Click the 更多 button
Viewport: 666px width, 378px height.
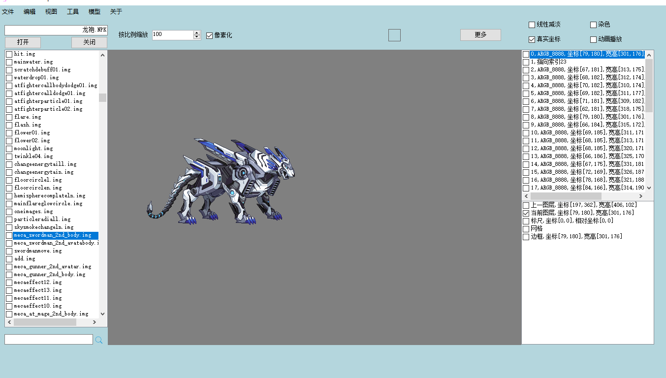[480, 35]
